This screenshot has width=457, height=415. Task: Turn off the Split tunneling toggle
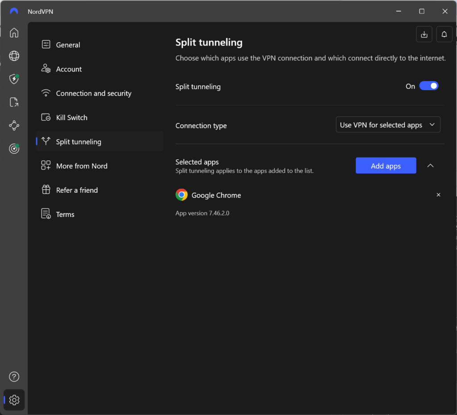click(x=429, y=86)
